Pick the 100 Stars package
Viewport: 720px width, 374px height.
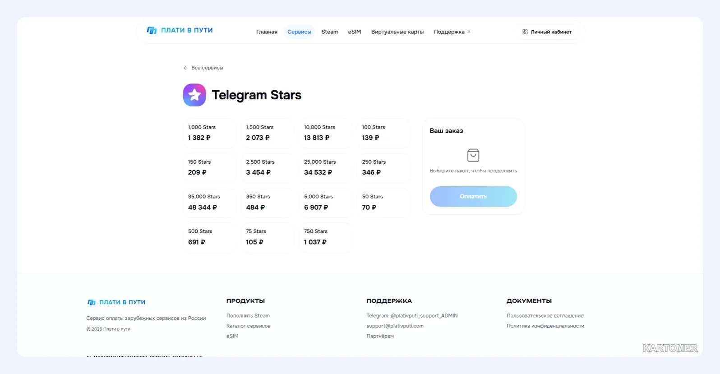pyautogui.click(x=383, y=133)
